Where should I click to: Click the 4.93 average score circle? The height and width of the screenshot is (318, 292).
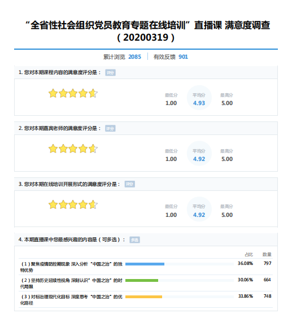(x=199, y=98)
